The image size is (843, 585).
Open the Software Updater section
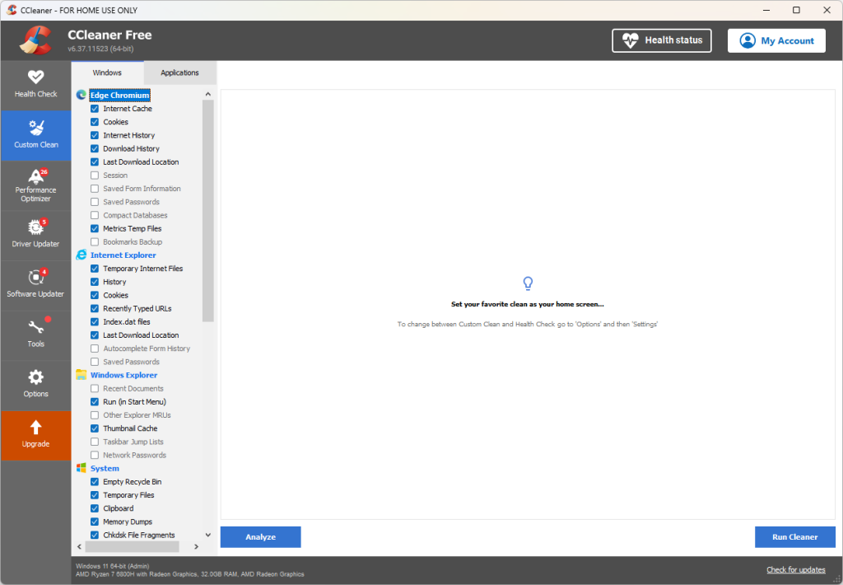click(x=35, y=285)
